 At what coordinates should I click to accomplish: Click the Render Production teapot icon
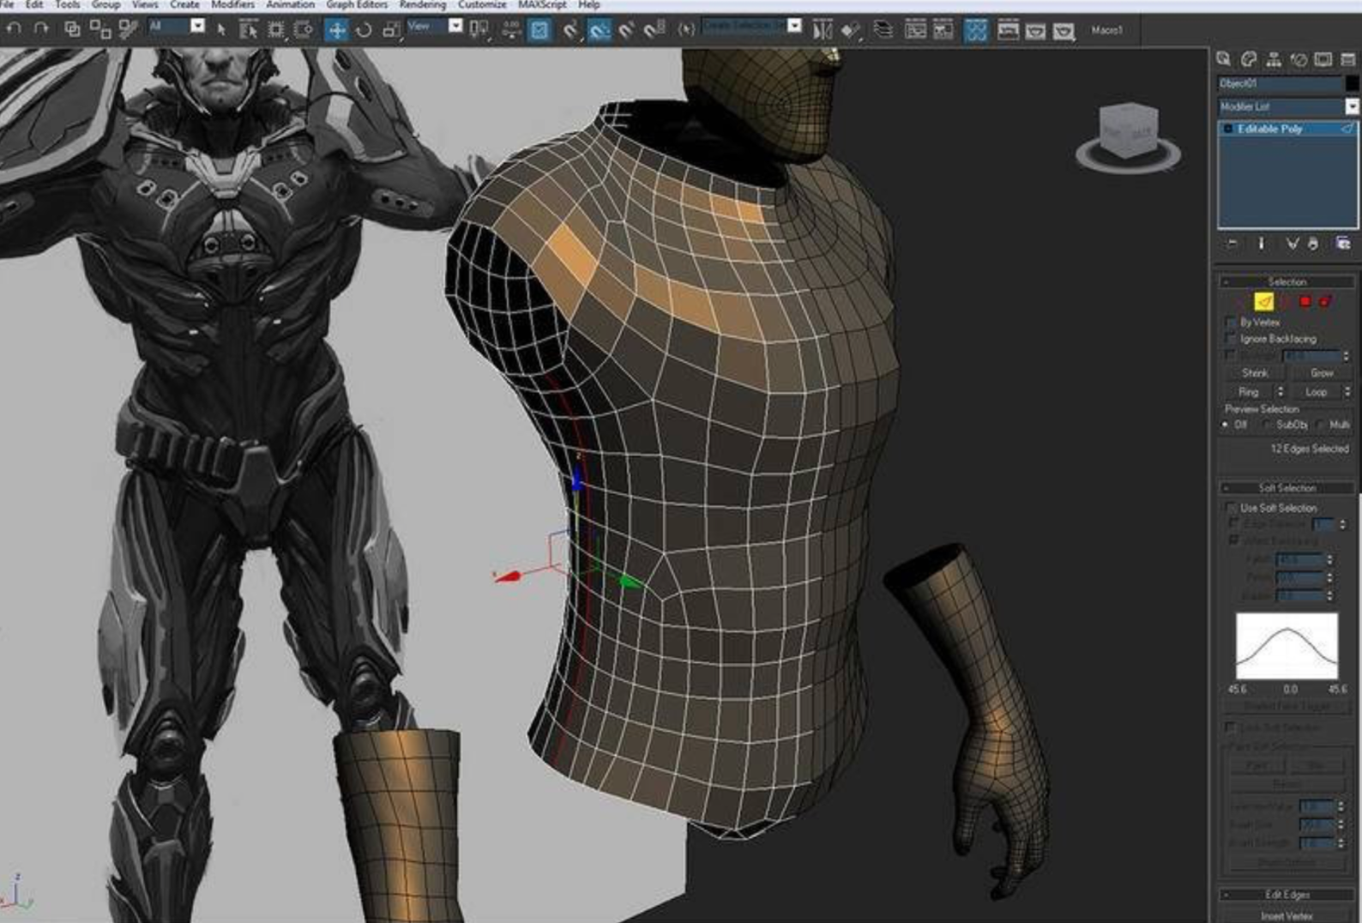coord(1064,30)
